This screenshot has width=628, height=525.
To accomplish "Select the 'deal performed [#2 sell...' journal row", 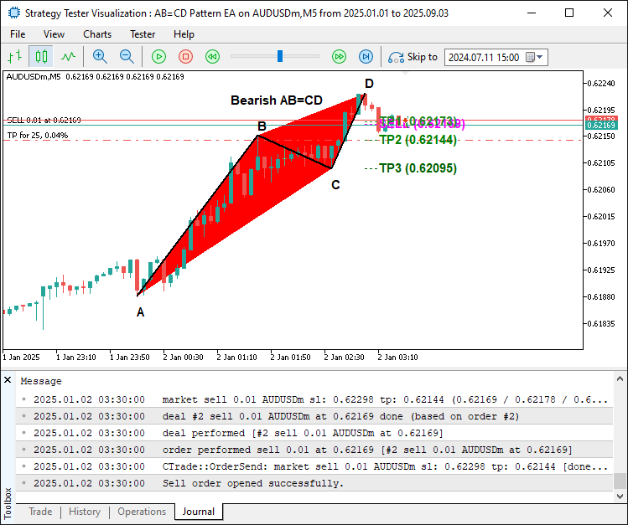I will tap(314, 433).
